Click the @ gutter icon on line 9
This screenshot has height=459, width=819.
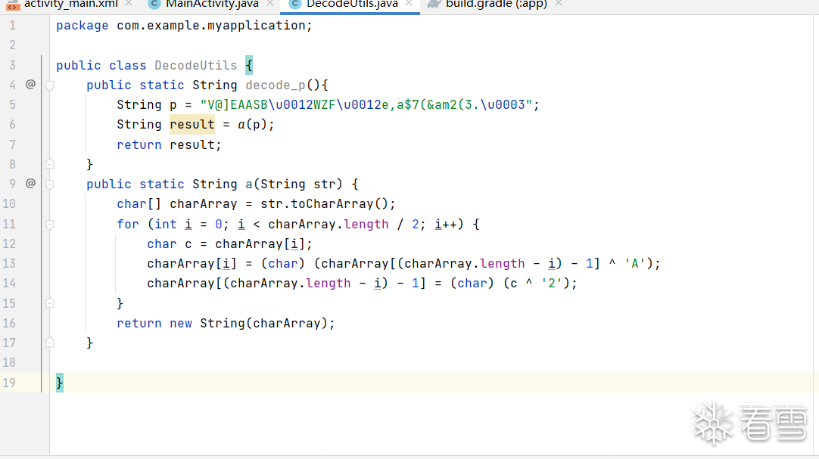pos(31,183)
